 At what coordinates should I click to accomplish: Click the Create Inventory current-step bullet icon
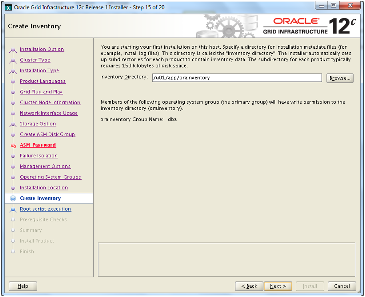pos(13,198)
